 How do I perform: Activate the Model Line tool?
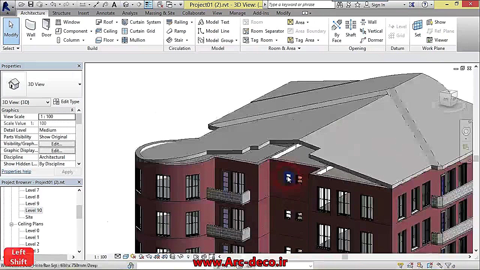click(214, 31)
